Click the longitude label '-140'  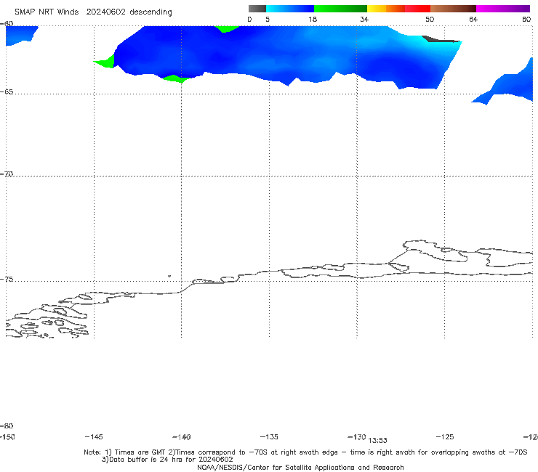point(182,437)
